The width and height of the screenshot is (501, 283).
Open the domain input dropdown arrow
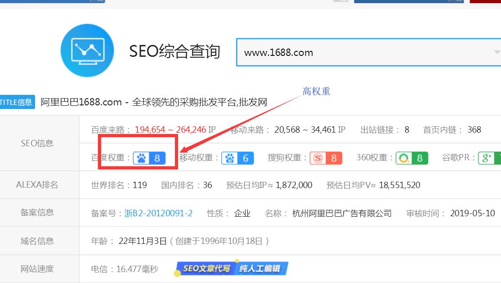click(x=497, y=52)
